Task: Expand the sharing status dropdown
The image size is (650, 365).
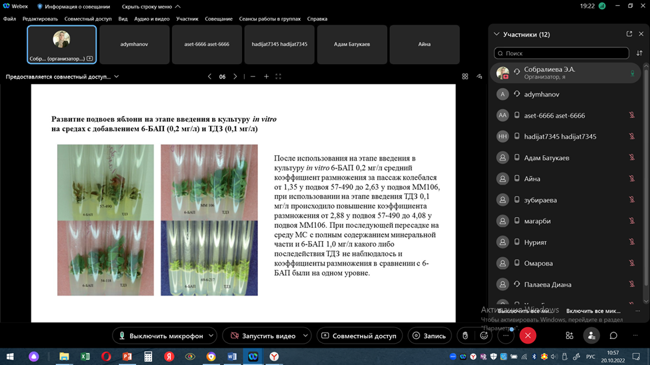Action: point(117,77)
